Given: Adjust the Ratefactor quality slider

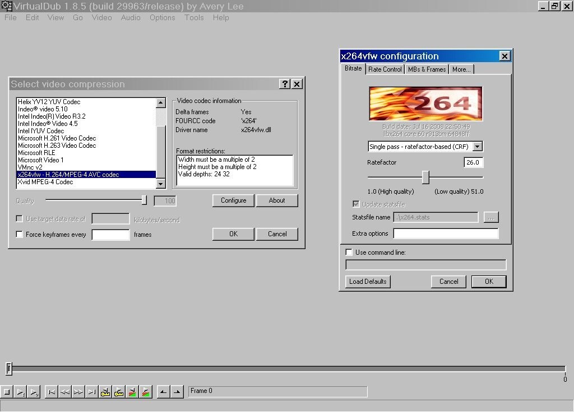Looking at the screenshot, I should 425,177.
